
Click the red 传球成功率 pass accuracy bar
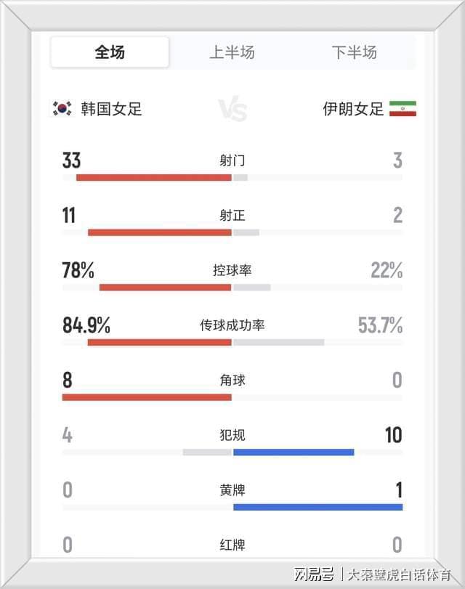[160, 342]
